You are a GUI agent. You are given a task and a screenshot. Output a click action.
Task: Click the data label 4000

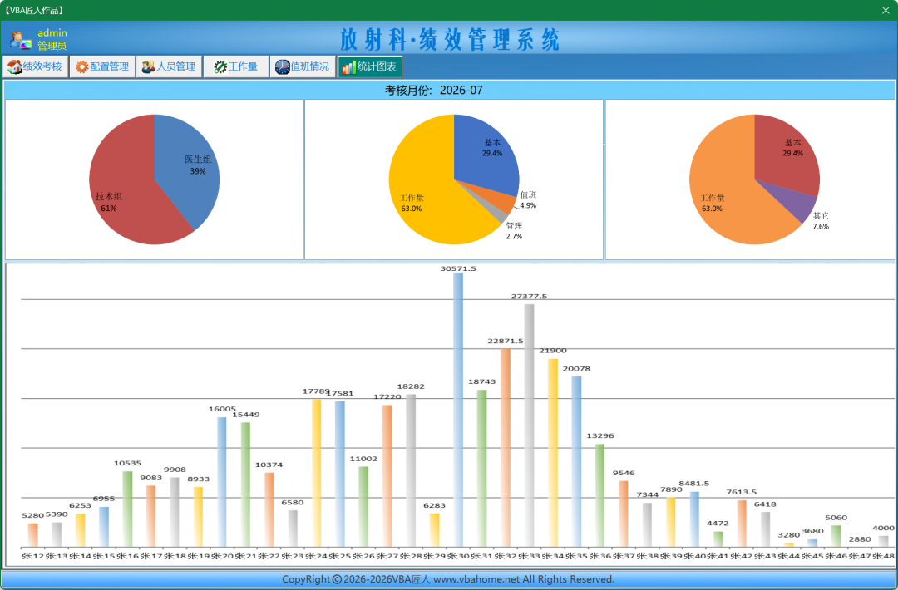[x=883, y=529]
